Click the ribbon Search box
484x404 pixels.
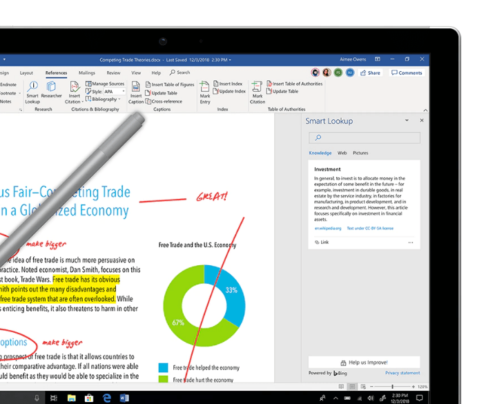coord(180,73)
